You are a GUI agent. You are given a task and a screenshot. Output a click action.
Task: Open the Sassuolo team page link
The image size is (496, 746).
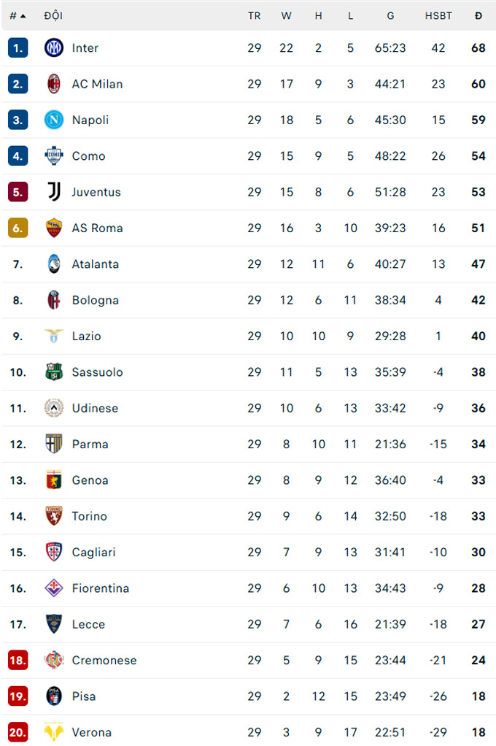click(x=96, y=372)
